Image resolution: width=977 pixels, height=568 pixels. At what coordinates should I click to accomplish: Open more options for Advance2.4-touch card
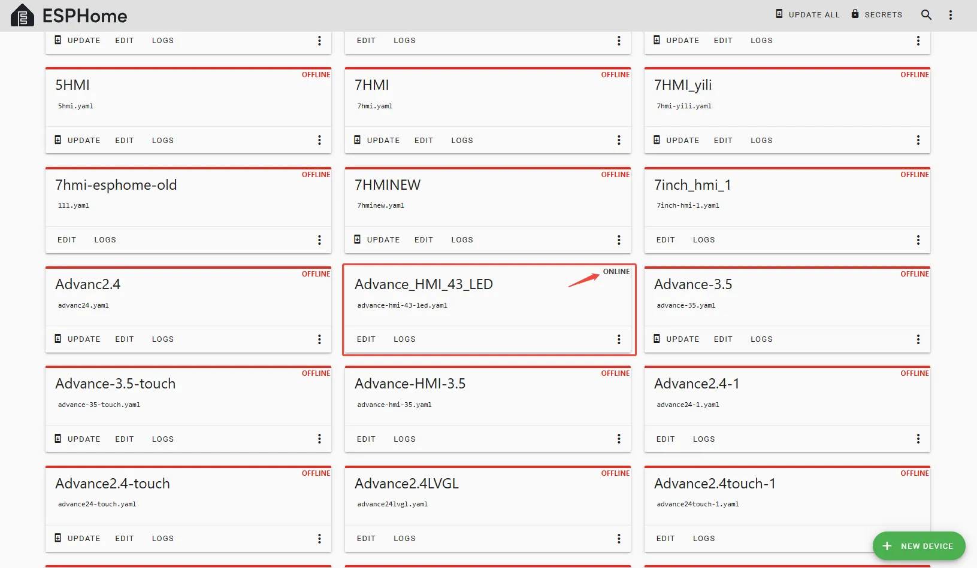coord(319,539)
